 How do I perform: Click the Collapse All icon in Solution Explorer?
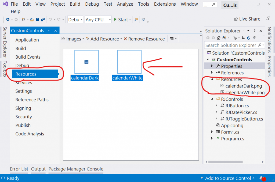[254, 38]
